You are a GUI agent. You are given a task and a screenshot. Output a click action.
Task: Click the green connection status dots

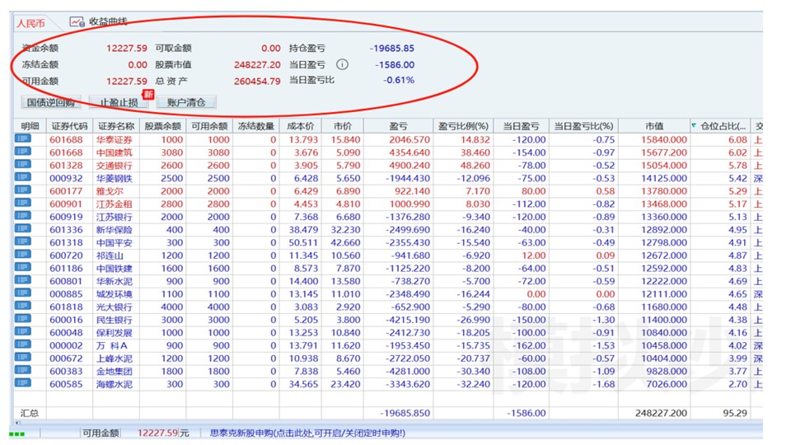pyautogui.click(x=16, y=433)
